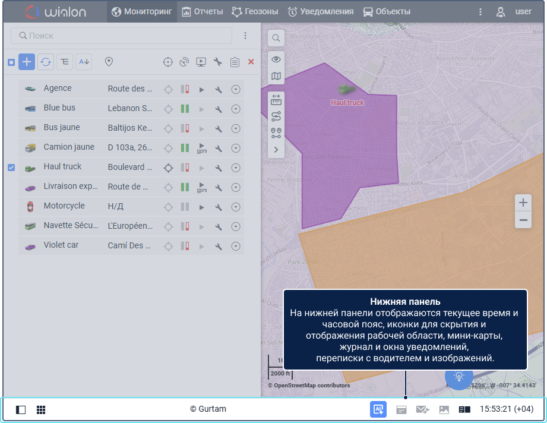Click connection state bars for Blue bus
Viewport: 547px width, 423px height.
(x=185, y=109)
